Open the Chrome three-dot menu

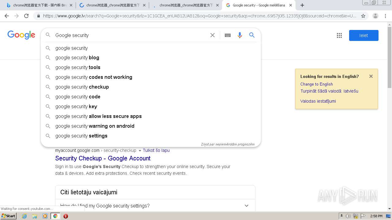click(385, 16)
